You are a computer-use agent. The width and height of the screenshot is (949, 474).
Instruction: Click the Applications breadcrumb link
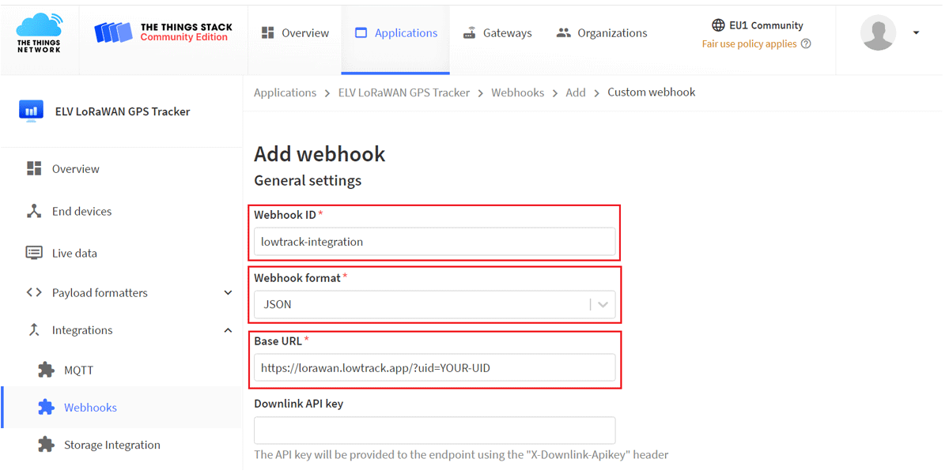click(x=285, y=92)
